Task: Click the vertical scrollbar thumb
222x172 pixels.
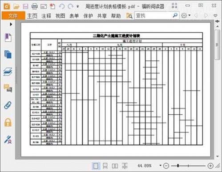Action: pos(217,45)
